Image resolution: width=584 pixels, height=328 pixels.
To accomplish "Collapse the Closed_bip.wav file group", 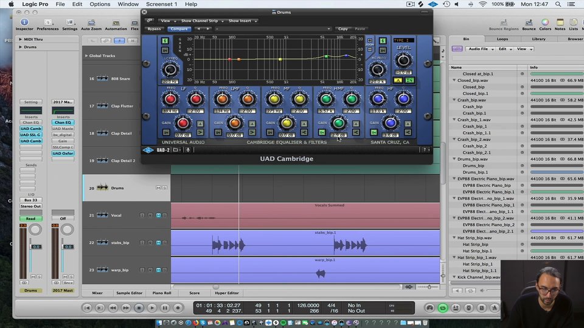I will [454, 80].
